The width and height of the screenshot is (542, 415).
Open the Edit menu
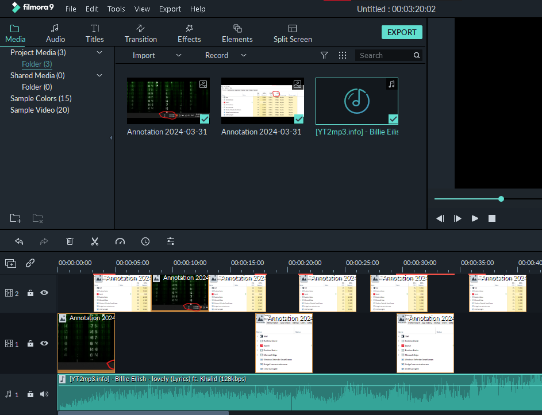pos(92,9)
